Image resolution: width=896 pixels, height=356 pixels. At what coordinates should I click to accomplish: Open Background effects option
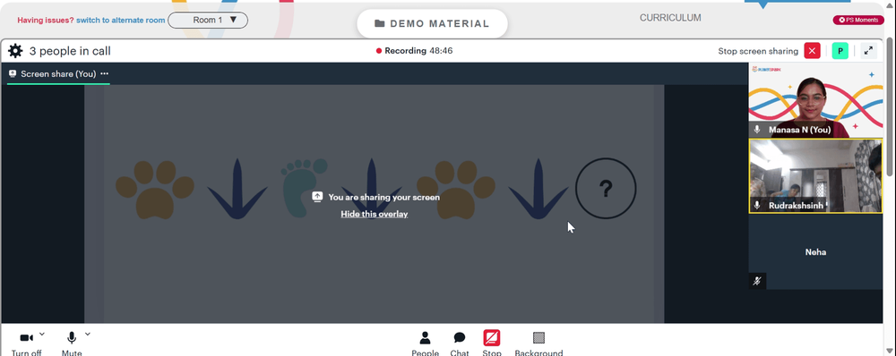(538, 344)
